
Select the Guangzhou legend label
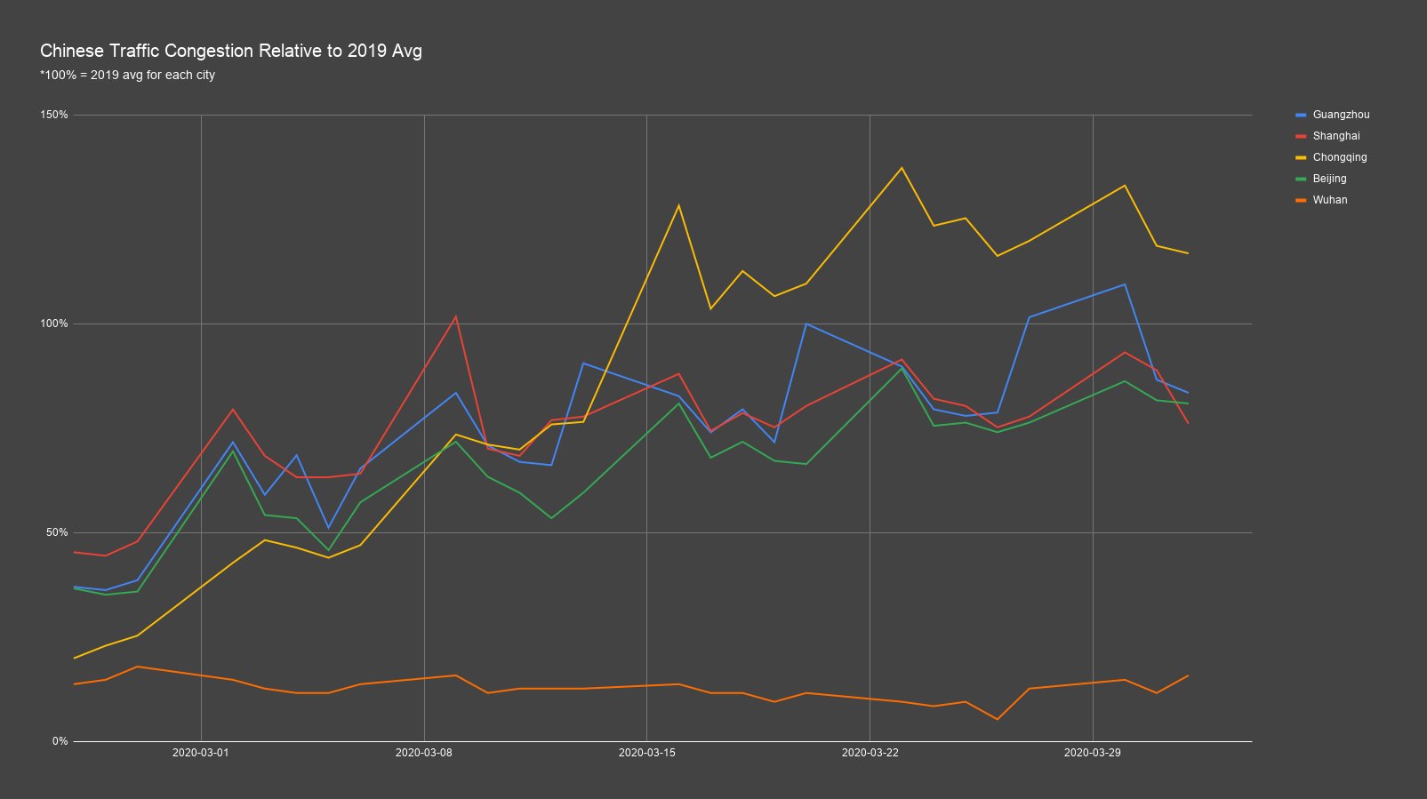pyautogui.click(x=1341, y=115)
